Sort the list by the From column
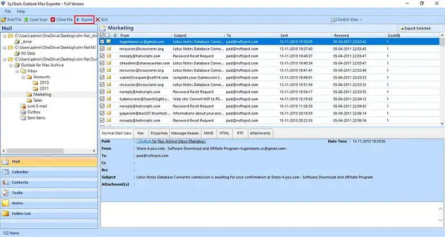 145,36
